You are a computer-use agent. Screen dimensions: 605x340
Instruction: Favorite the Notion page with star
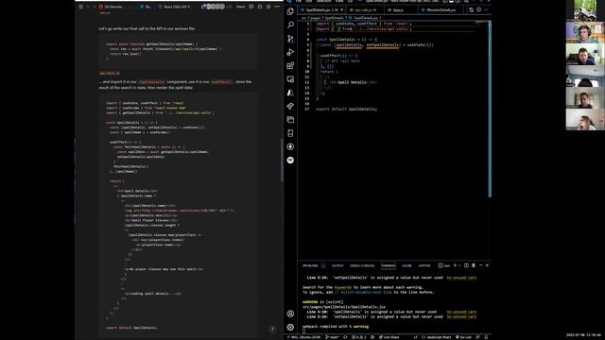tap(268, 7)
